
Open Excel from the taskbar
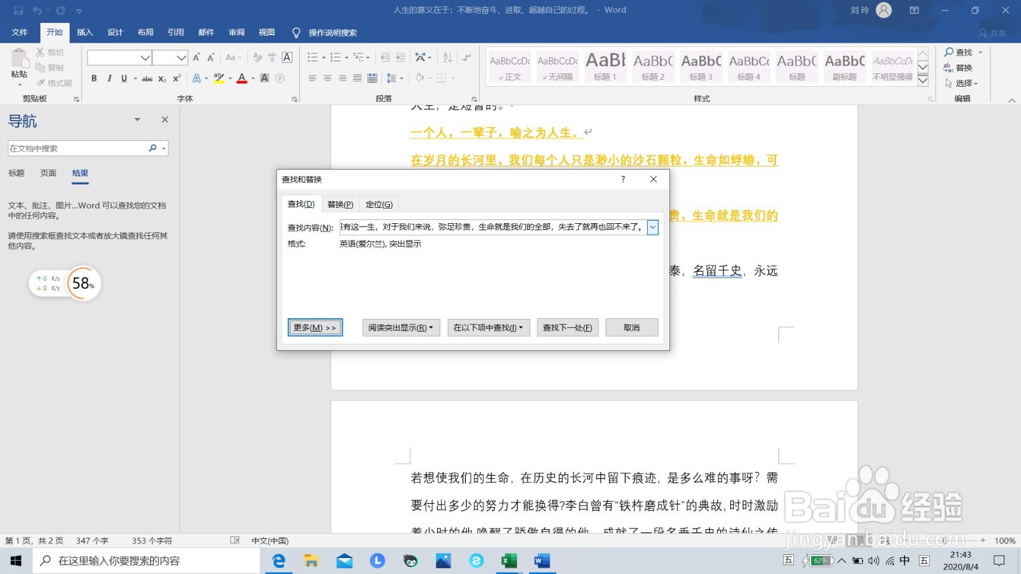pos(509,561)
